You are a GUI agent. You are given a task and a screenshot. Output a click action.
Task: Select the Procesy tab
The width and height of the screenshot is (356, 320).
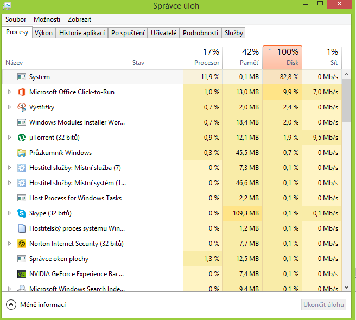click(x=17, y=32)
